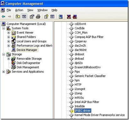129x120 pixels.
Task: Select Device Manager in the tree
Action: [27, 50]
